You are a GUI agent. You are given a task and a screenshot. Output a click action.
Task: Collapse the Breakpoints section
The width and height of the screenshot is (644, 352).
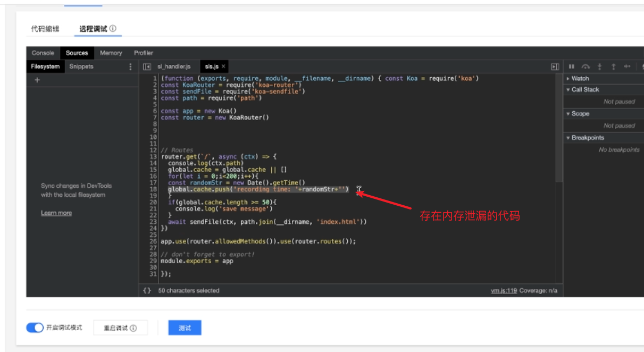point(587,137)
